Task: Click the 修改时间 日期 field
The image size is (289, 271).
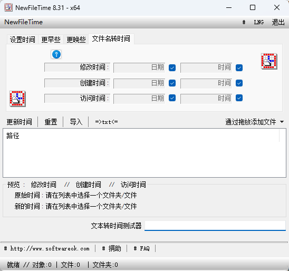Action: coord(139,67)
